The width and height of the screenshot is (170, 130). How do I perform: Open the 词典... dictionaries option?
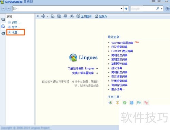pos(14,22)
